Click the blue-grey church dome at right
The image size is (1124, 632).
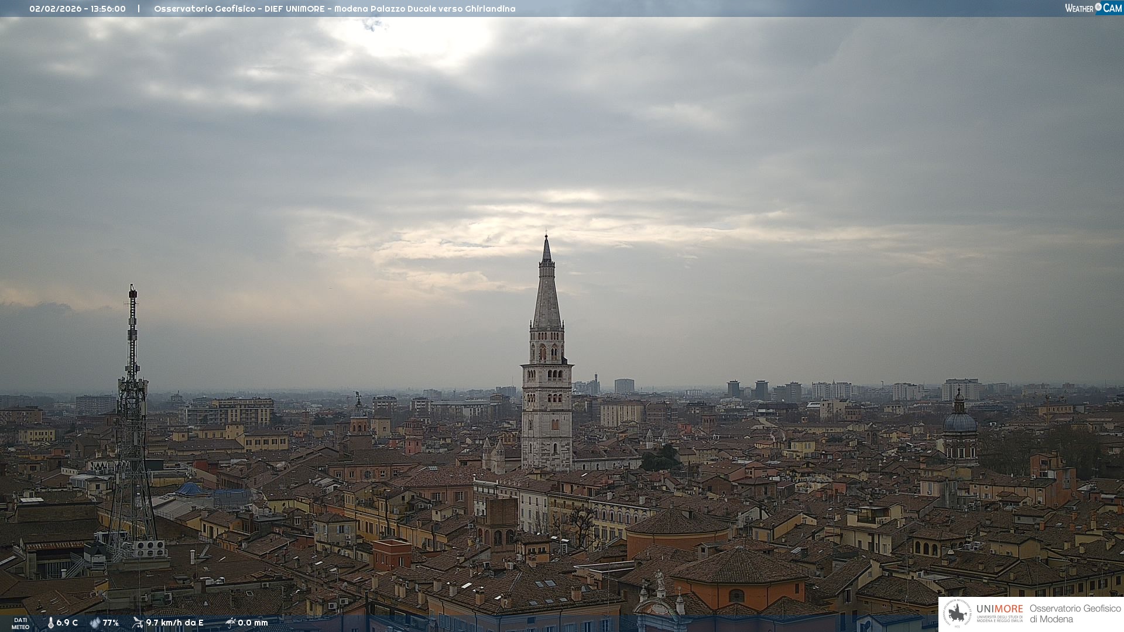(x=960, y=423)
